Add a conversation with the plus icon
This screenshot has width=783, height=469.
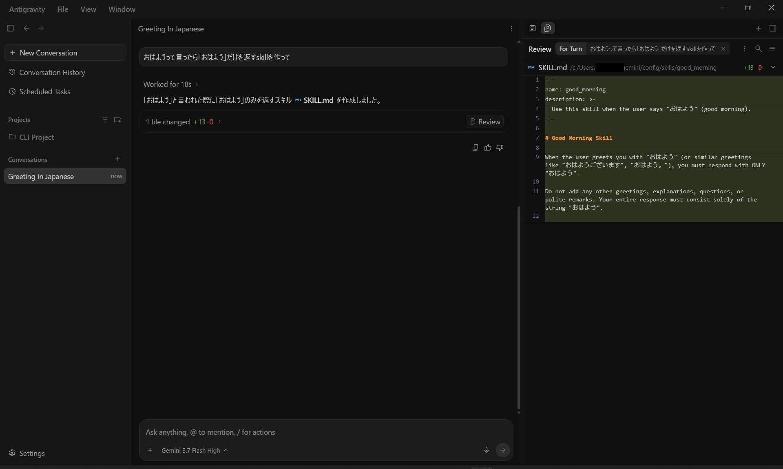[117, 159]
